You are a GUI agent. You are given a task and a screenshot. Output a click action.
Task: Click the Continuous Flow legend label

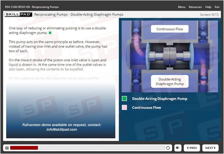tap(146, 107)
